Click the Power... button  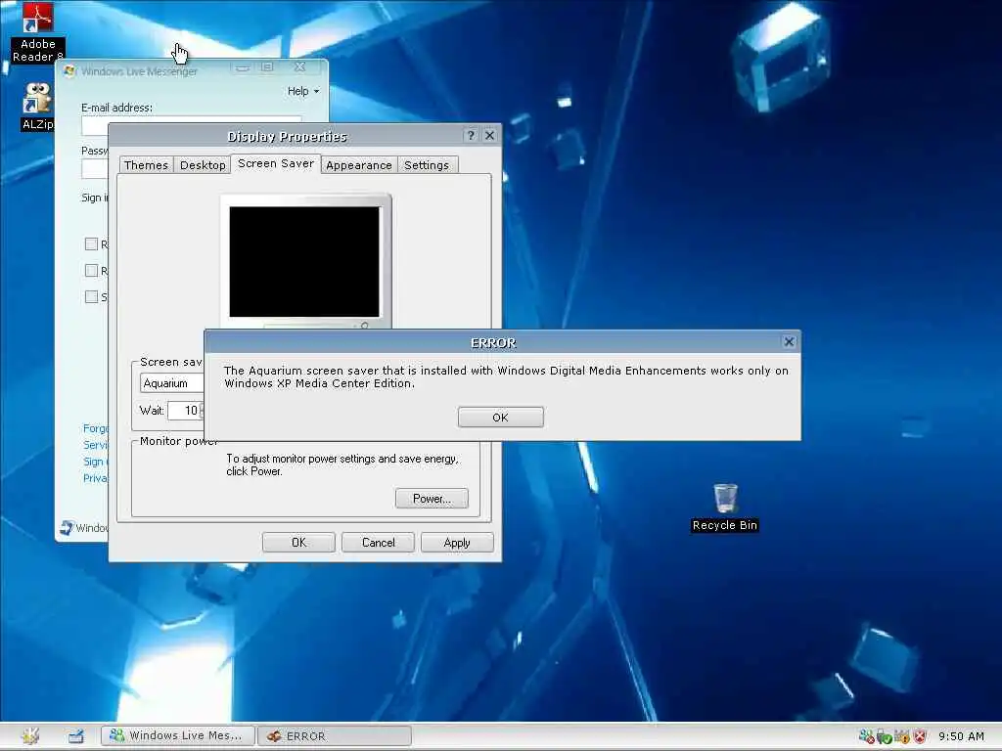[x=432, y=499]
